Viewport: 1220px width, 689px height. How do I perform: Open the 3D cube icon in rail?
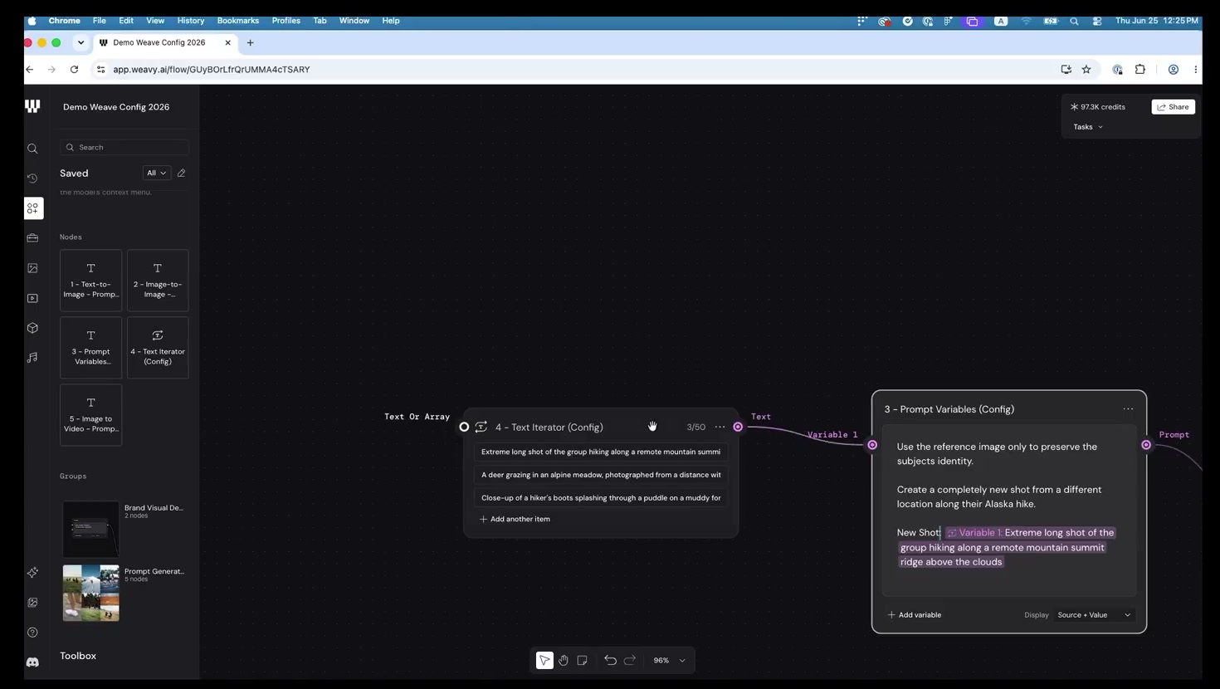tap(32, 328)
